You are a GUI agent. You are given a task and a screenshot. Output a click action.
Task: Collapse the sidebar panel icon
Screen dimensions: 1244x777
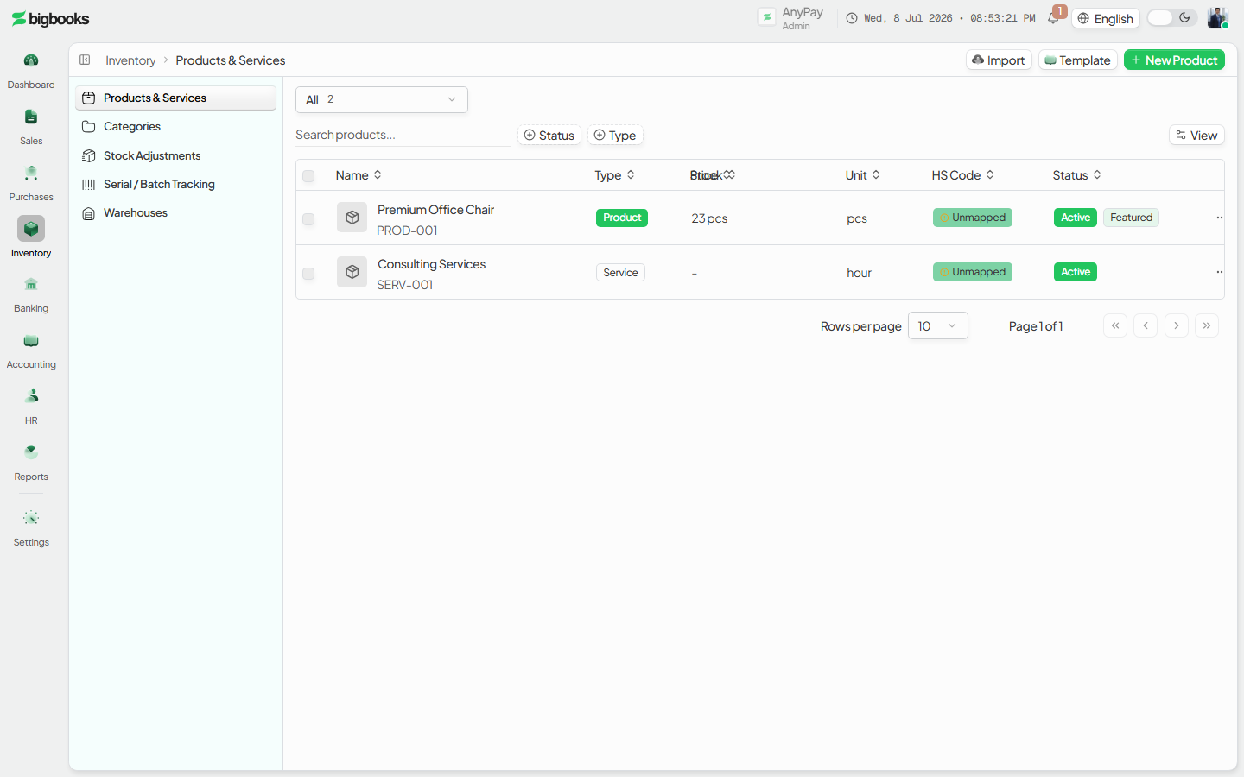pyautogui.click(x=85, y=60)
